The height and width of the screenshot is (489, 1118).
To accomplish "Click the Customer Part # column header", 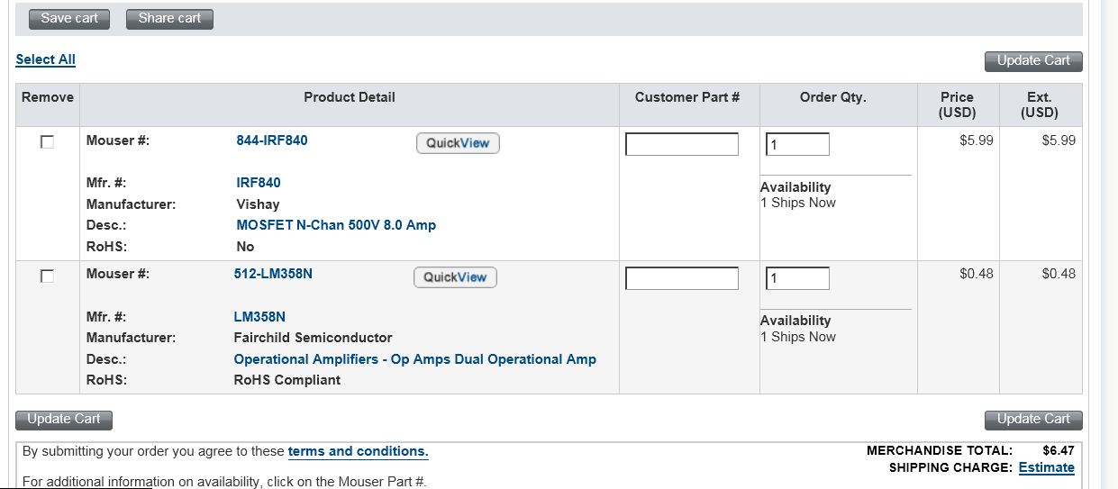I will point(687,97).
